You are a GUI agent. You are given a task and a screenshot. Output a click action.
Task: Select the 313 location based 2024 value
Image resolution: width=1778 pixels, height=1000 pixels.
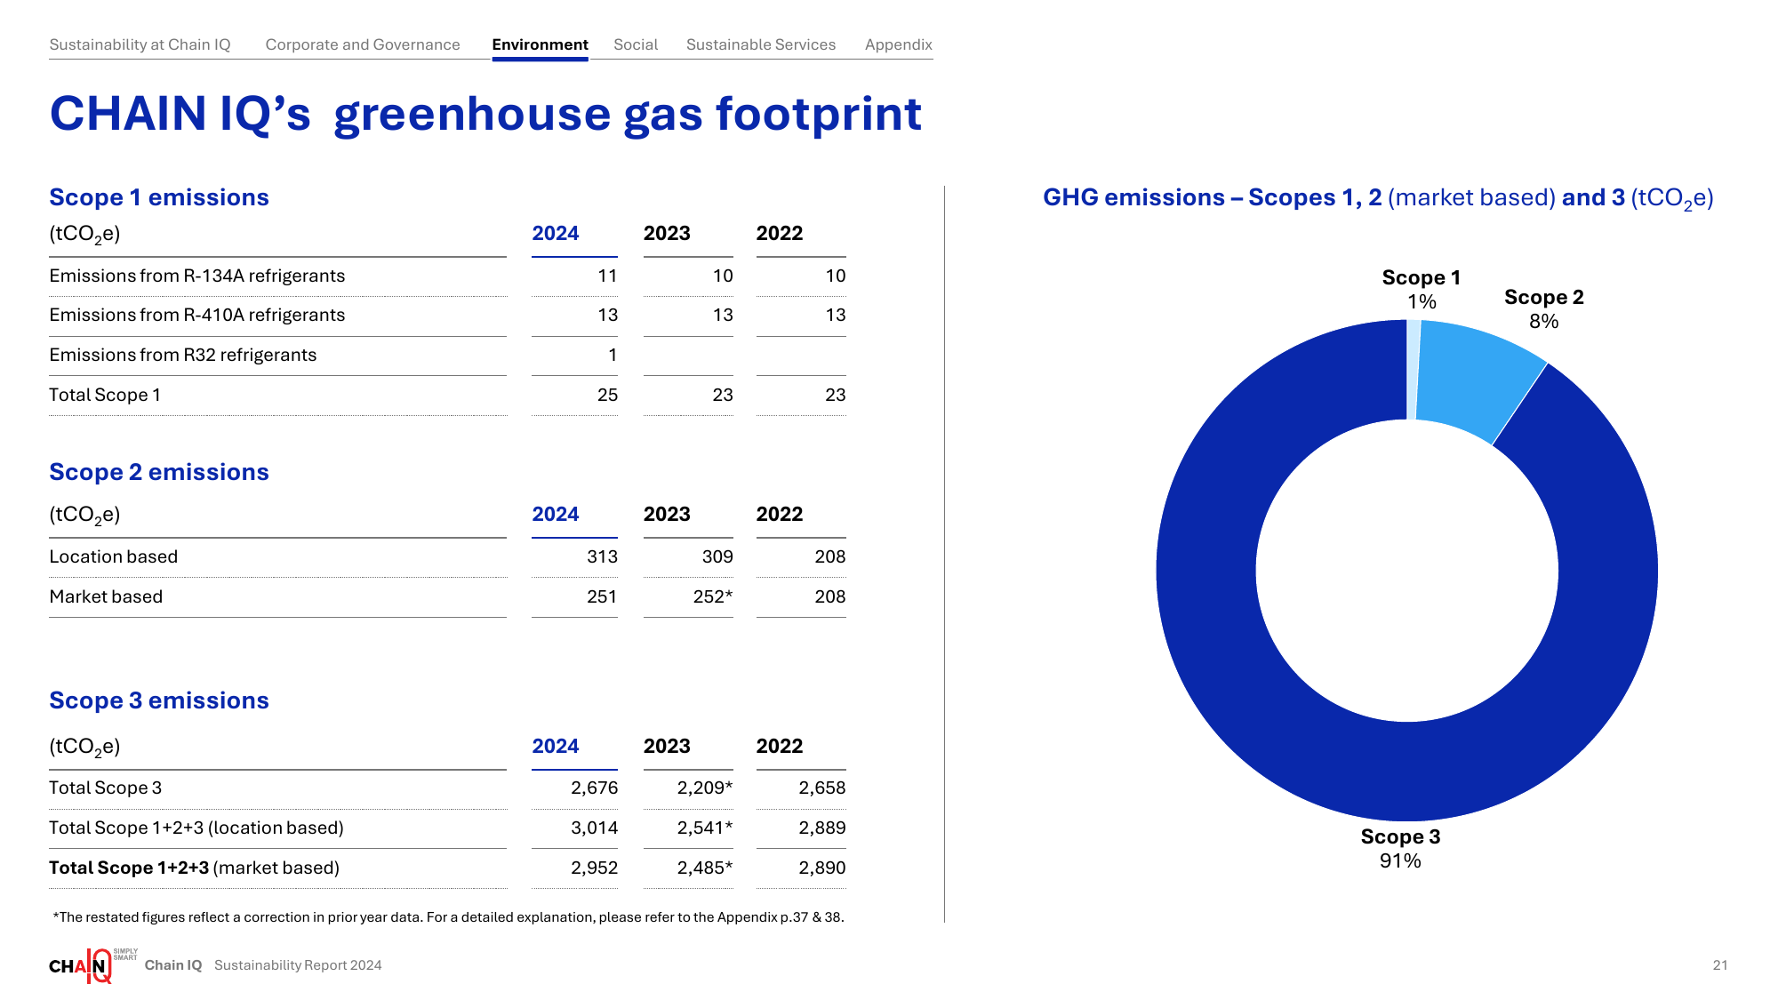click(602, 556)
